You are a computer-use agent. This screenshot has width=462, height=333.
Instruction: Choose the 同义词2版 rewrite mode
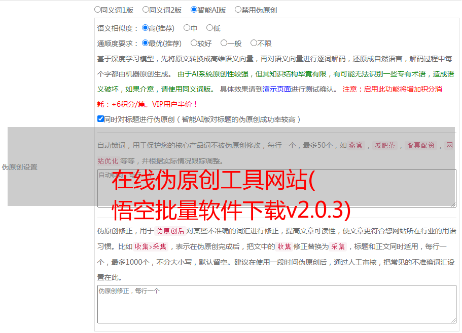pos(146,10)
